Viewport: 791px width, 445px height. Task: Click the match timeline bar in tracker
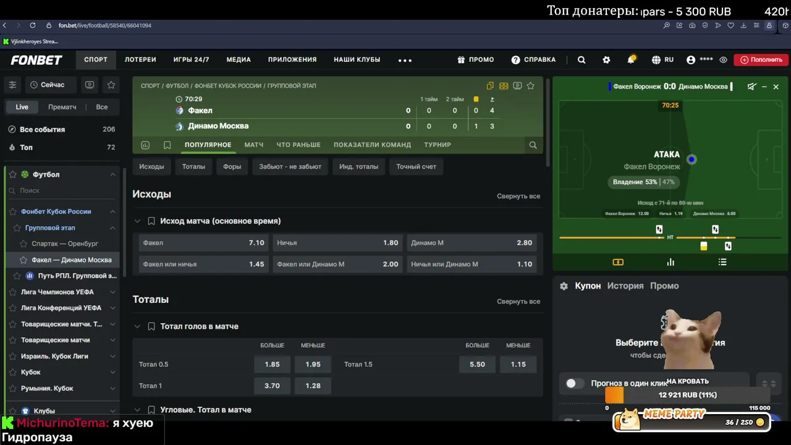pos(670,237)
